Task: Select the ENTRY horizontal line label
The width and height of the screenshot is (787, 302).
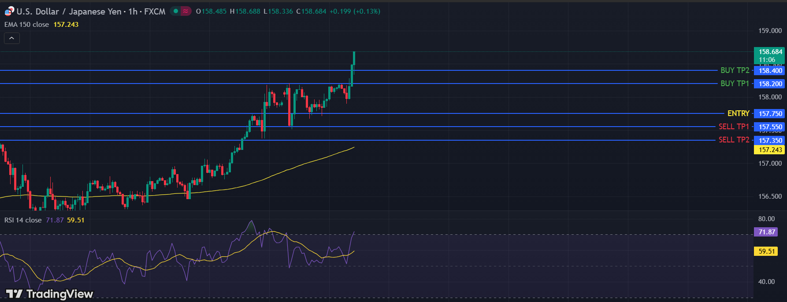Action: (738, 113)
